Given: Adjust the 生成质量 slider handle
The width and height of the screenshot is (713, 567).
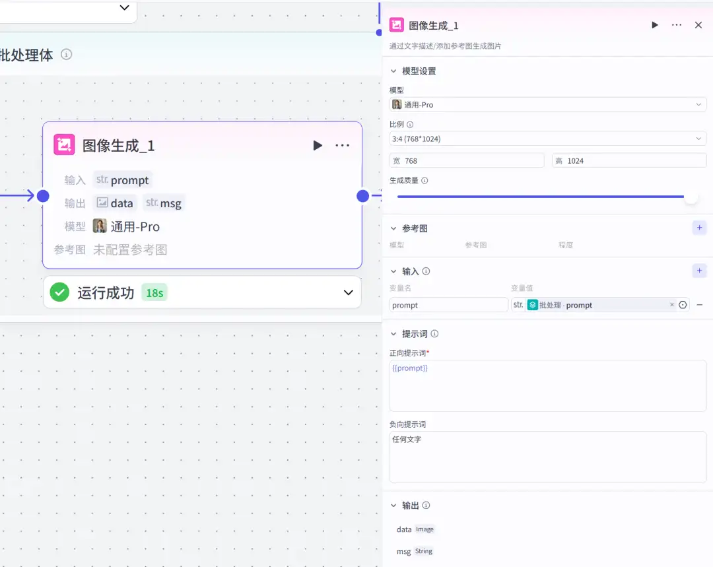Looking at the screenshot, I should coord(691,197).
